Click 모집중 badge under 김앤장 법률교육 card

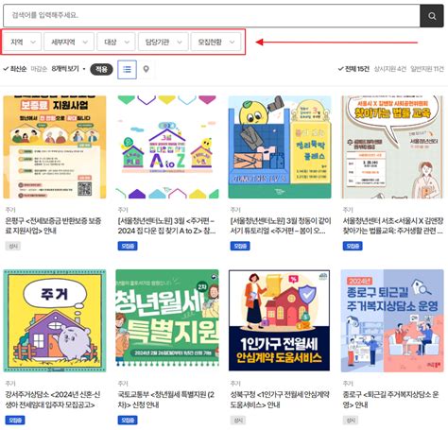[353, 246]
